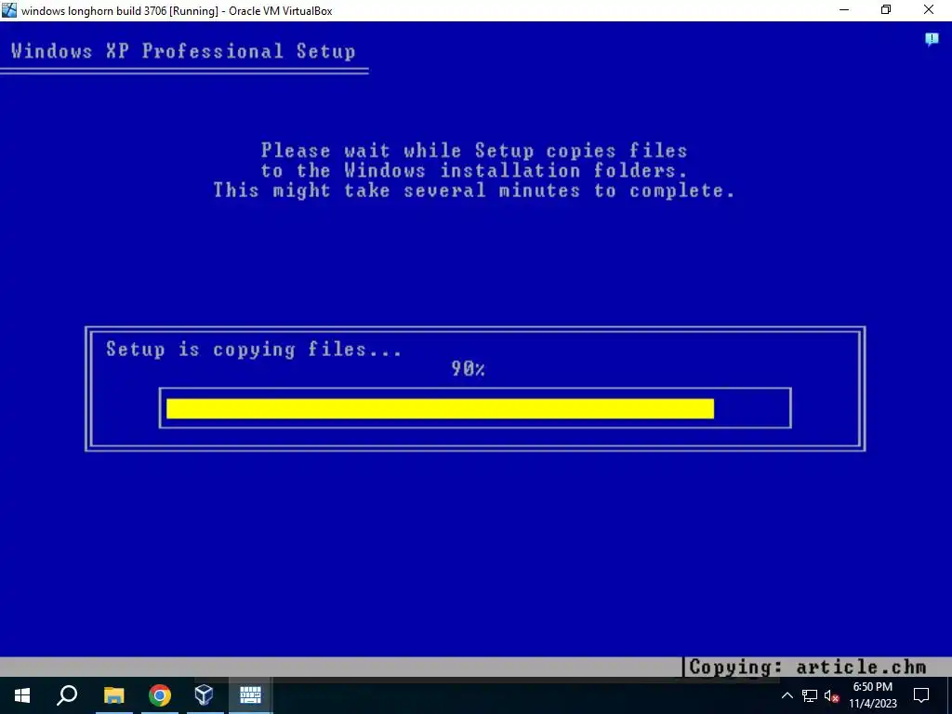
Task: Open File Explorer from the taskbar
Action: pyautogui.click(x=113, y=694)
